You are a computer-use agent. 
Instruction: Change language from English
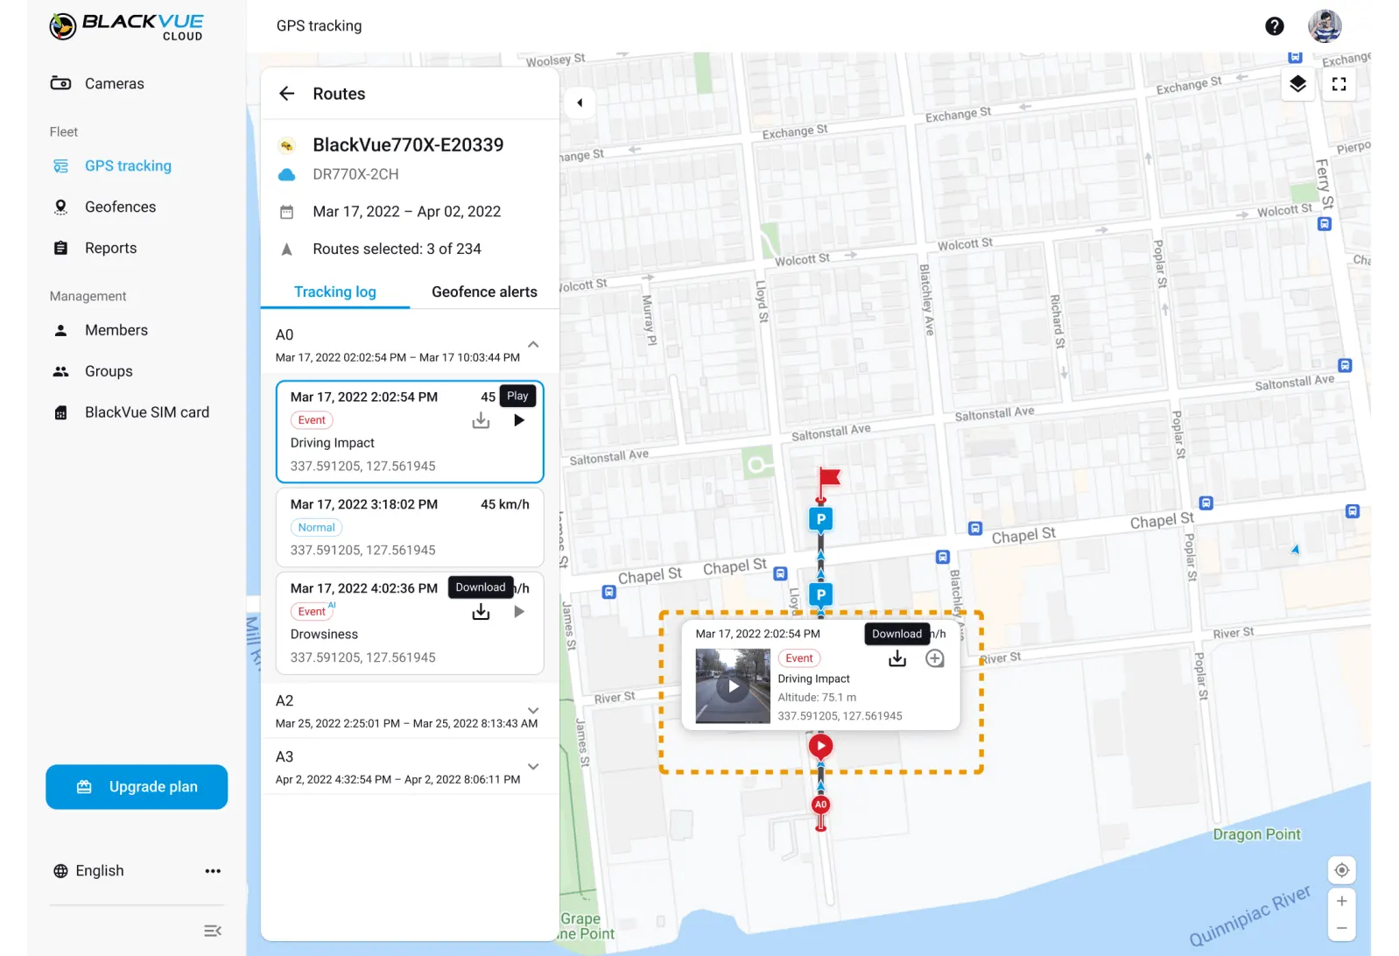(88, 870)
